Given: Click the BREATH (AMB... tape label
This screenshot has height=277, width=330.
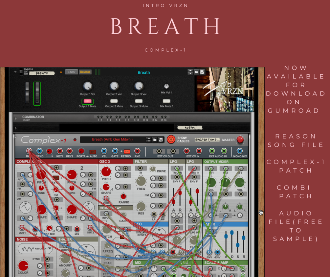Looking at the screenshot, I should 207,139.
